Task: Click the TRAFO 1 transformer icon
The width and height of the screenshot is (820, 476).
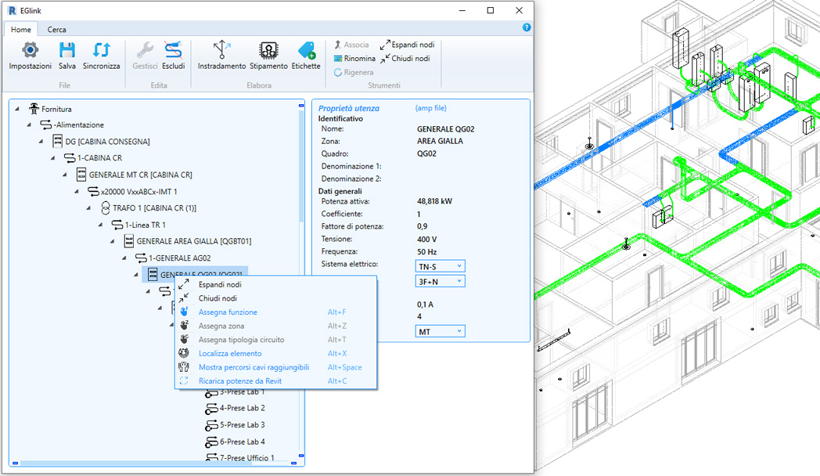Action: [105, 207]
